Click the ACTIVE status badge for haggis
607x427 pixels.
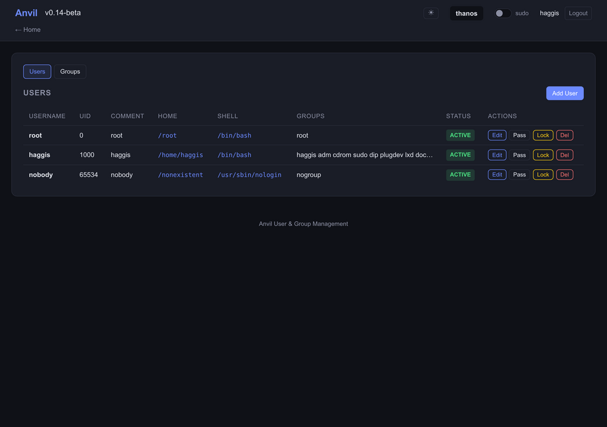coord(460,155)
